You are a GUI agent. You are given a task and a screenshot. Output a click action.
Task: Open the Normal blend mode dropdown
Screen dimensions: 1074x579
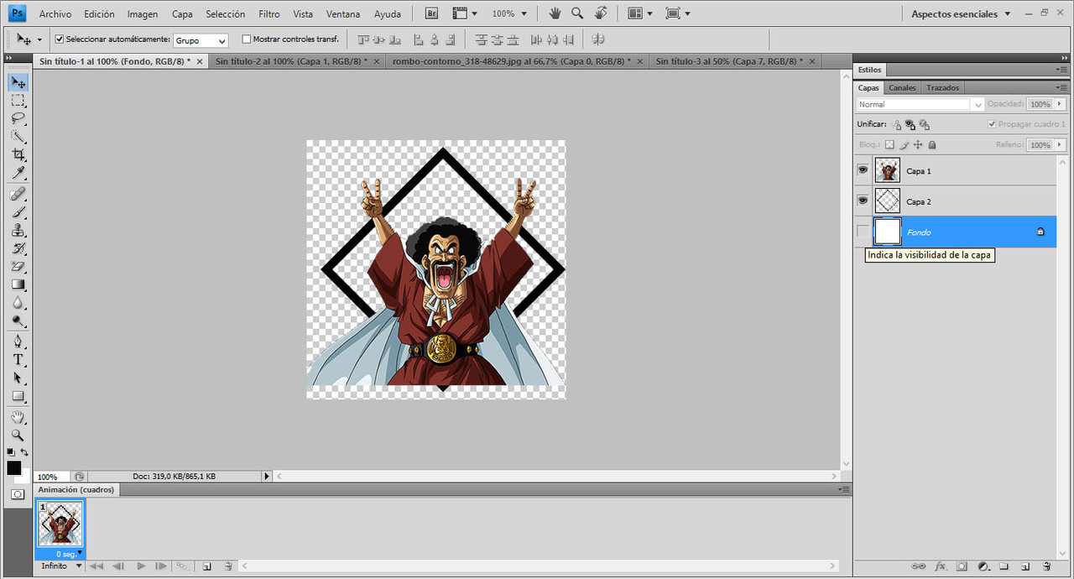920,104
